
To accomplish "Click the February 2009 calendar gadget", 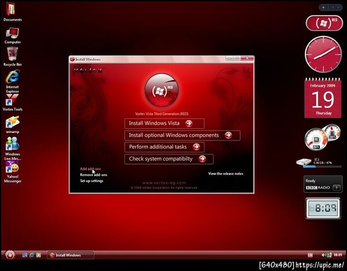I will tap(323, 98).
